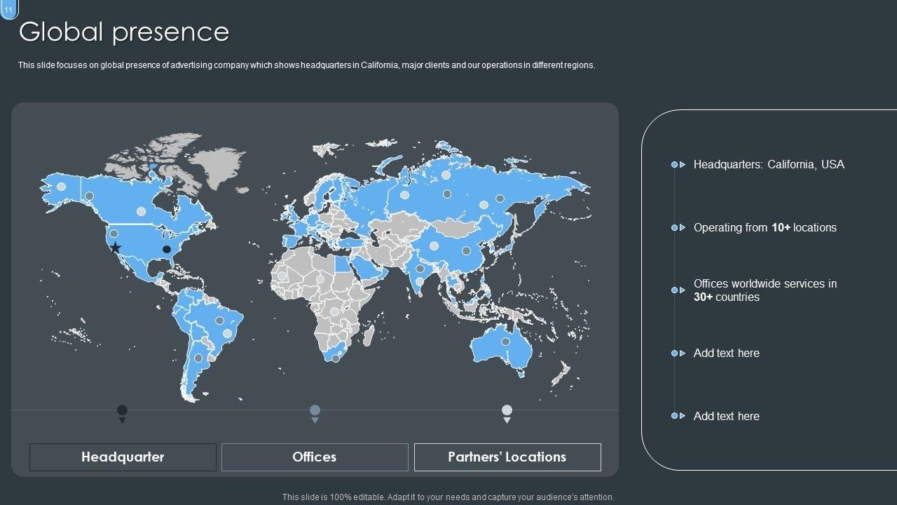897x505 pixels.
Task: Click the upper Add text here placeholder
Action: click(x=726, y=353)
